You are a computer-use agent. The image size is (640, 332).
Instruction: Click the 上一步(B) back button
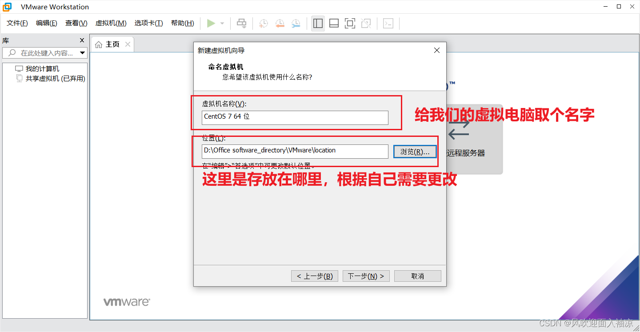pos(315,276)
